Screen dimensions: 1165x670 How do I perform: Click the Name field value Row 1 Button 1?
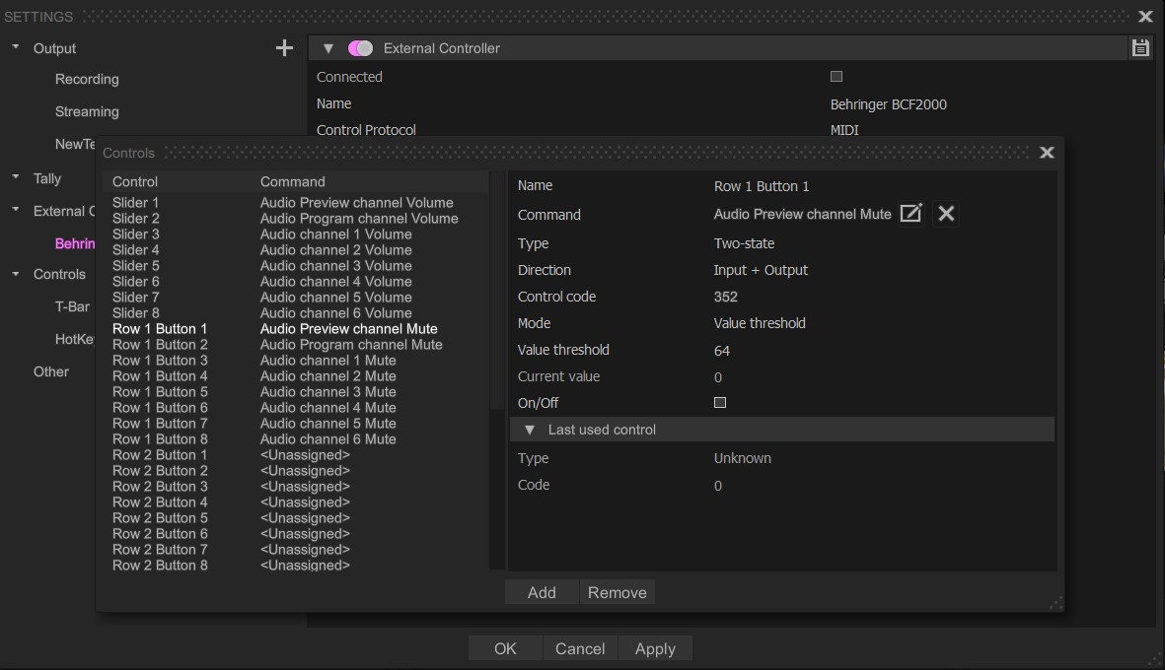[762, 186]
